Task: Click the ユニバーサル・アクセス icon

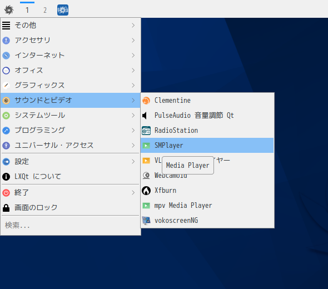Action: (6, 146)
